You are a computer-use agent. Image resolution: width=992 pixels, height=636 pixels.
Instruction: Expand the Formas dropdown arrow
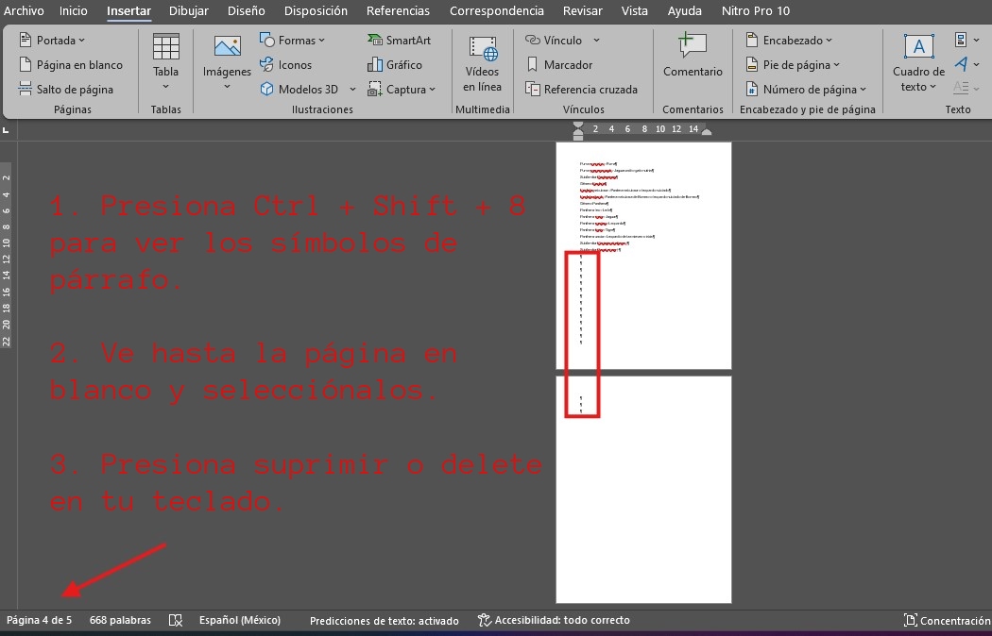[321, 41]
